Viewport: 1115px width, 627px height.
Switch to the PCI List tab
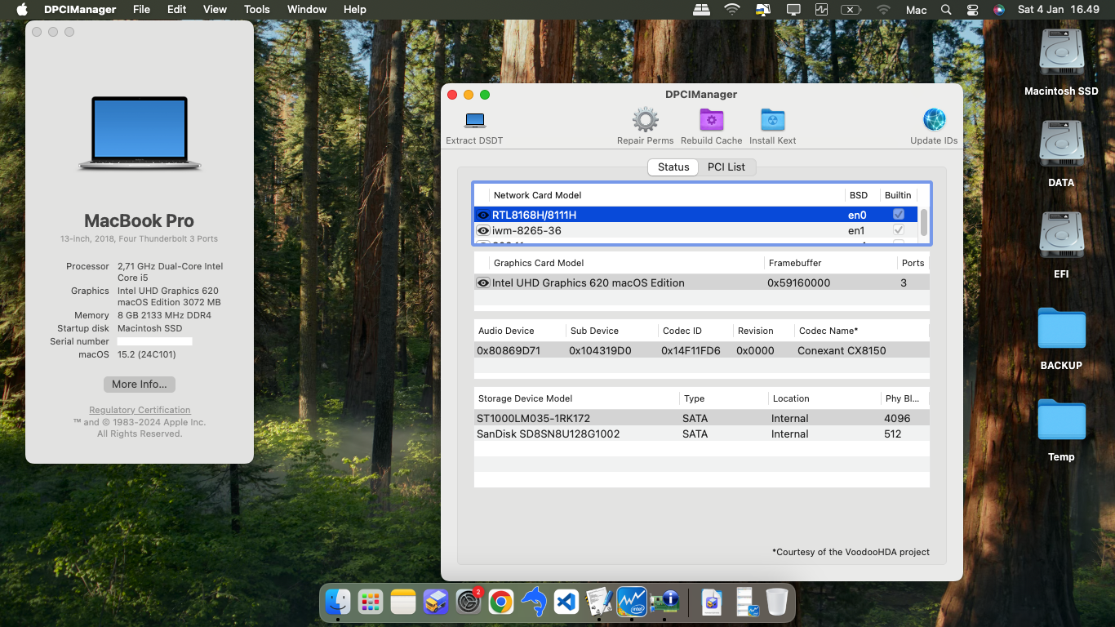[x=726, y=167]
